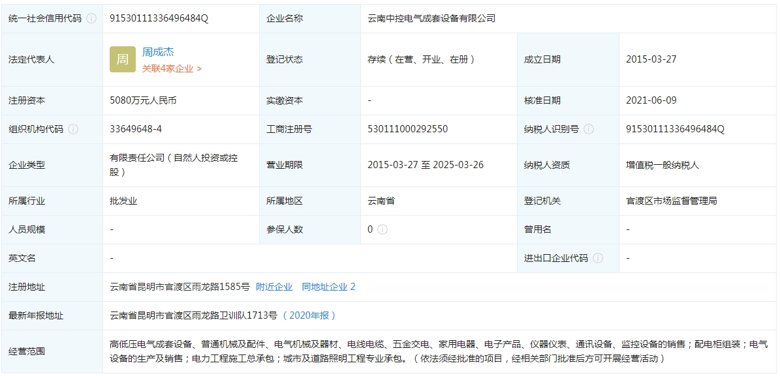Click the company name 云南中控电气成套设备有限公司
The image size is (780, 376).
pos(431,18)
